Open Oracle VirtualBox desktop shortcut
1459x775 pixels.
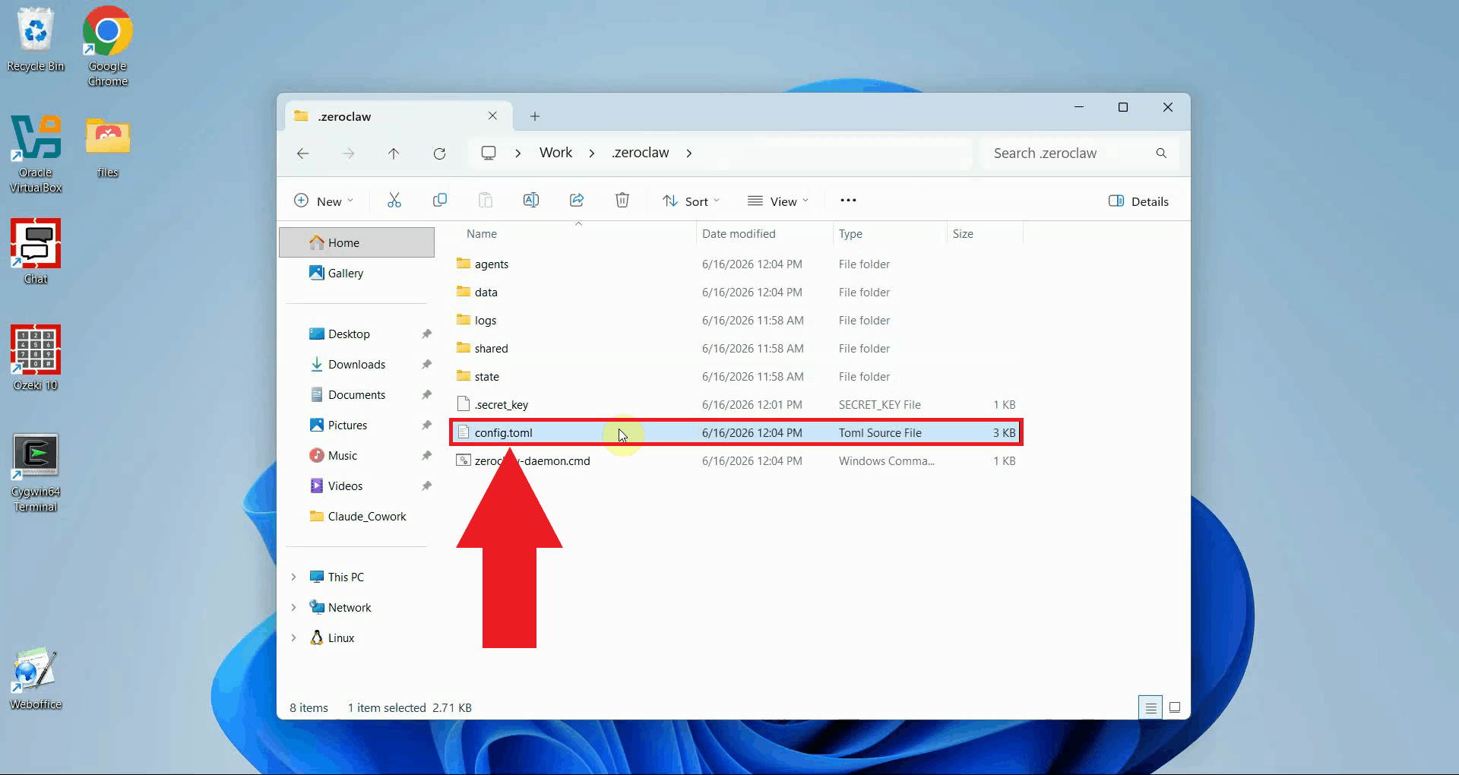point(36,153)
